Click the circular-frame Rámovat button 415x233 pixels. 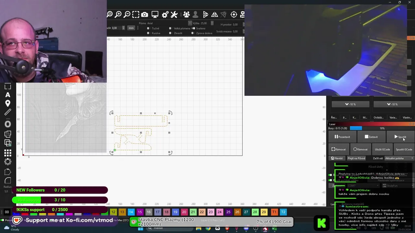pos(360,150)
